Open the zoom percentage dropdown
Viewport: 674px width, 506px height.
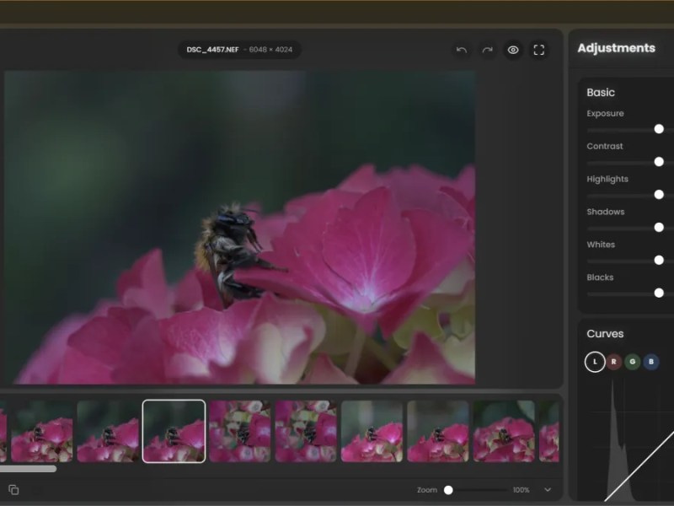coord(548,489)
